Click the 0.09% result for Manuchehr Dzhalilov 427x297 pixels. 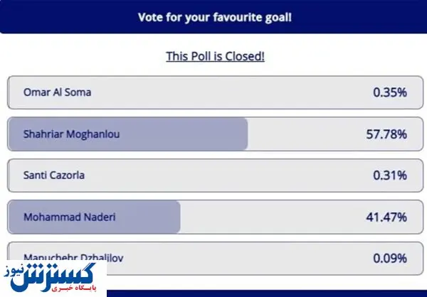[390, 257]
